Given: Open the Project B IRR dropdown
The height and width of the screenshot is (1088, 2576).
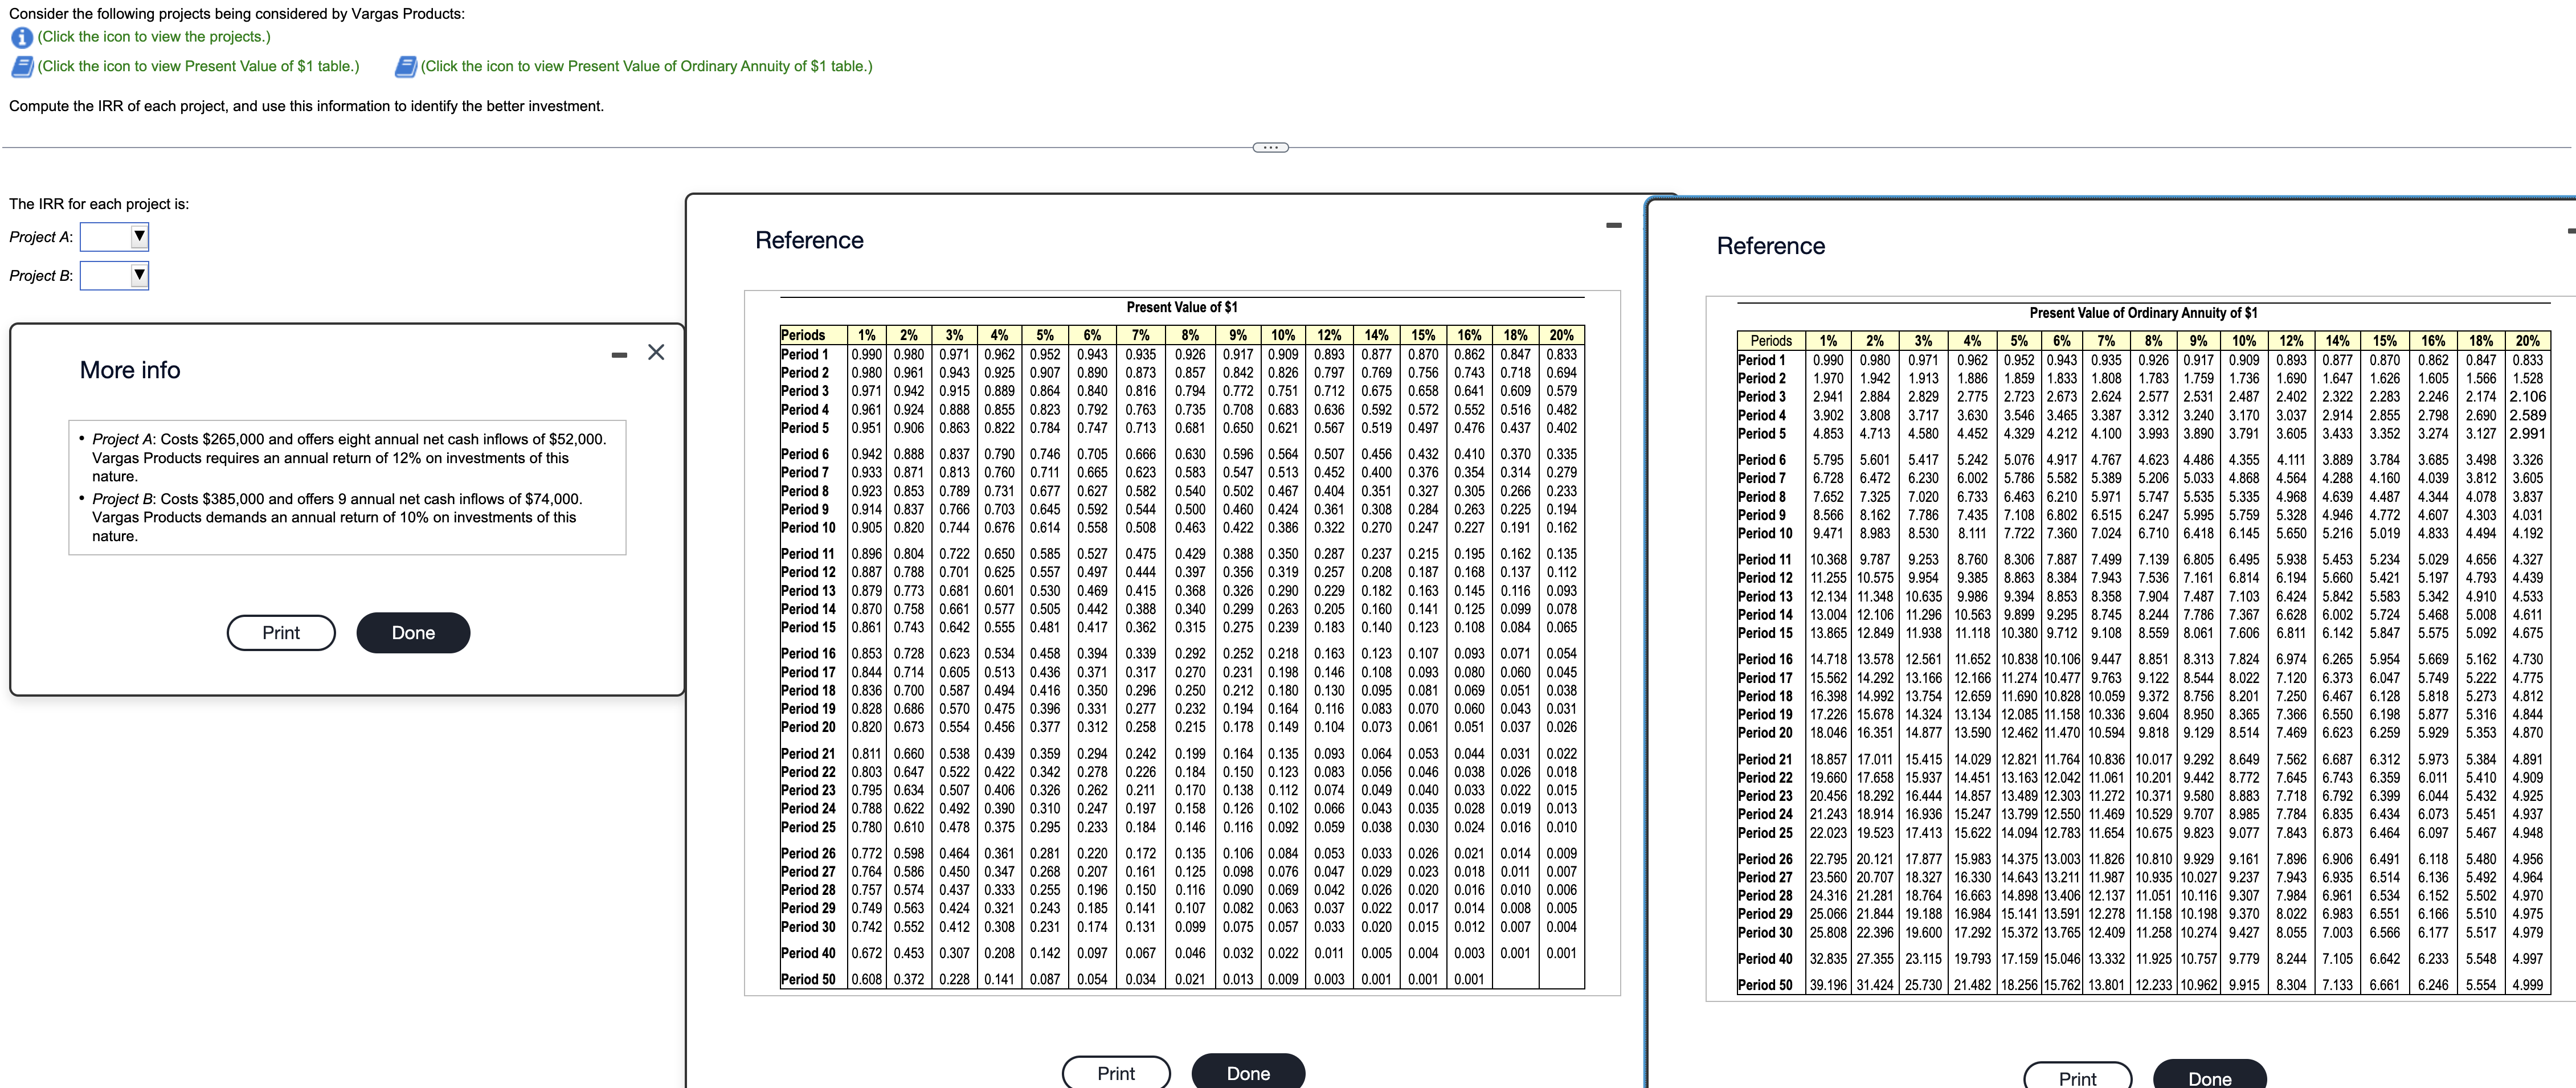Looking at the screenshot, I should (114, 275).
